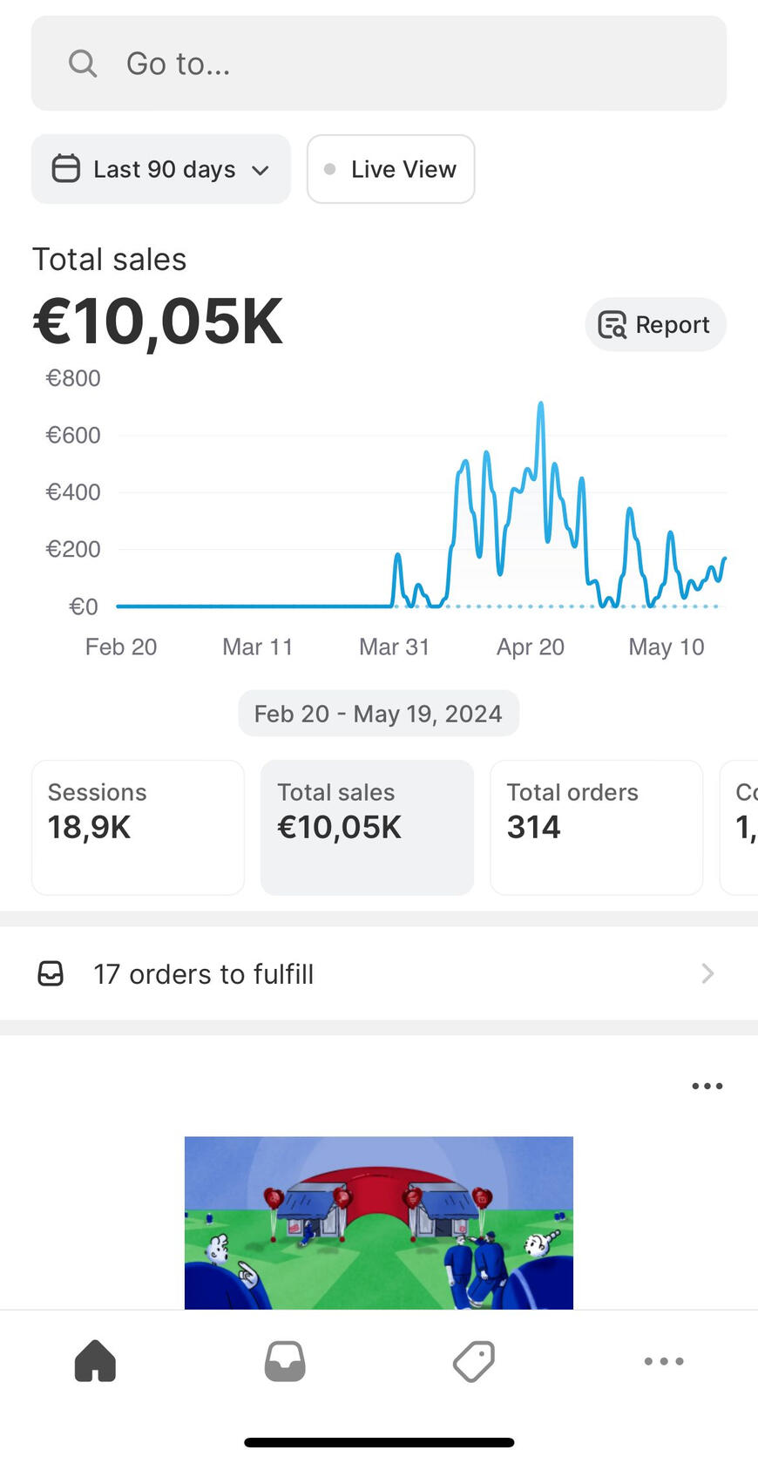
Task: Tap the illustrated storefront banner image
Action: 379,1222
